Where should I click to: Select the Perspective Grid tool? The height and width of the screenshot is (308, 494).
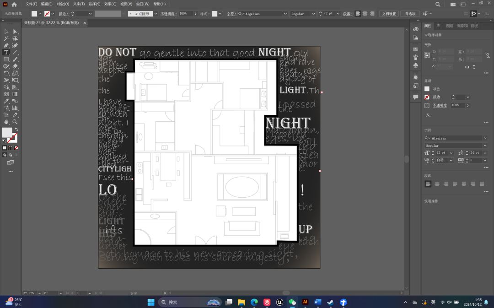tap(15, 87)
